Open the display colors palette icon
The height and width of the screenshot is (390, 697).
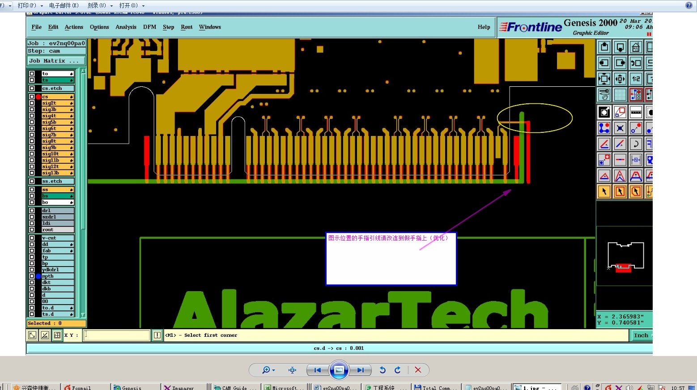click(x=604, y=95)
